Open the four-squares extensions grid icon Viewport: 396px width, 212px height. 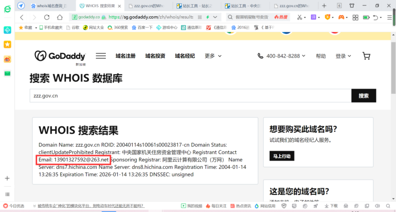[x=355, y=18]
